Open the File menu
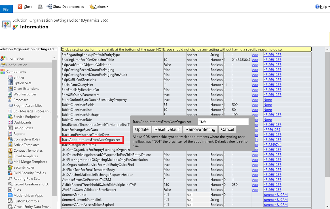The height and width of the screenshot is (209, 330). point(6,9)
